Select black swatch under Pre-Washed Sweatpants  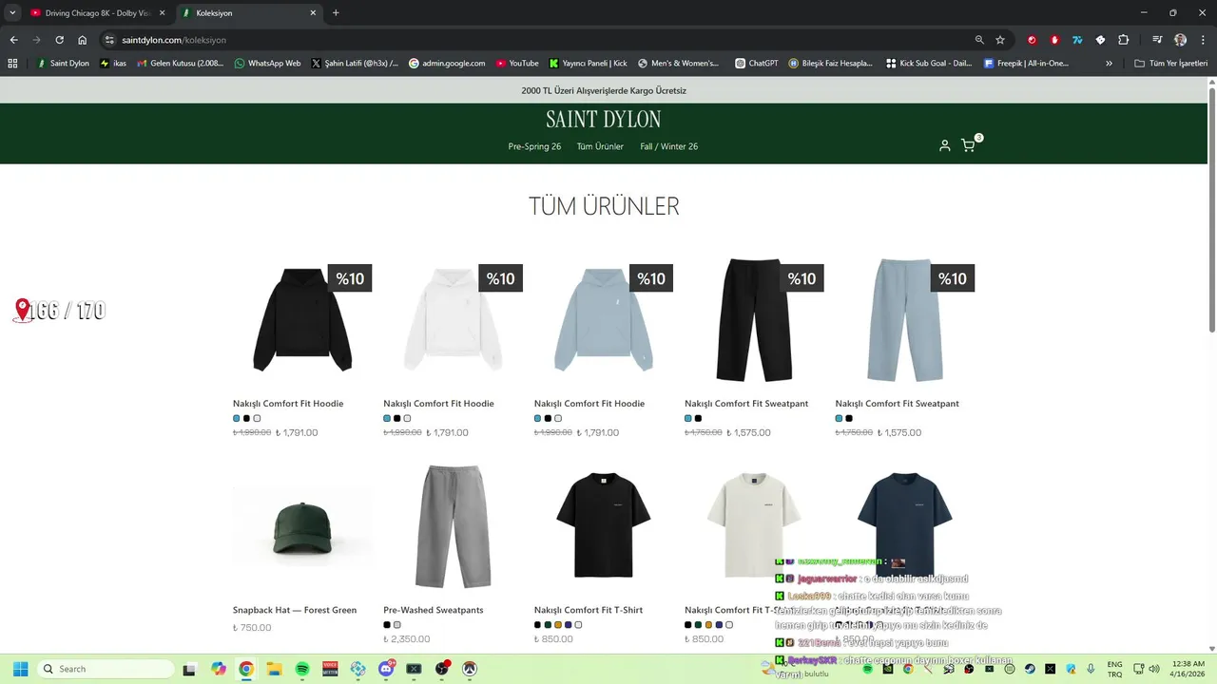coord(387,625)
